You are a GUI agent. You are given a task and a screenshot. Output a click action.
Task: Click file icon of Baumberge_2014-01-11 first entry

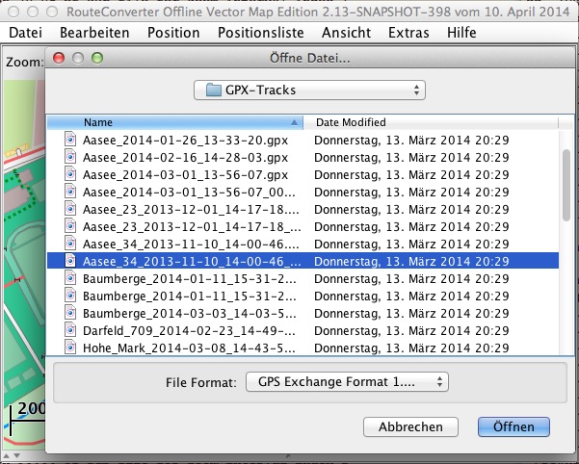coord(69,278)
